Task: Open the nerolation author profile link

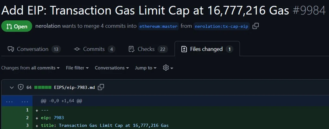Action: (x=48, y=26)
